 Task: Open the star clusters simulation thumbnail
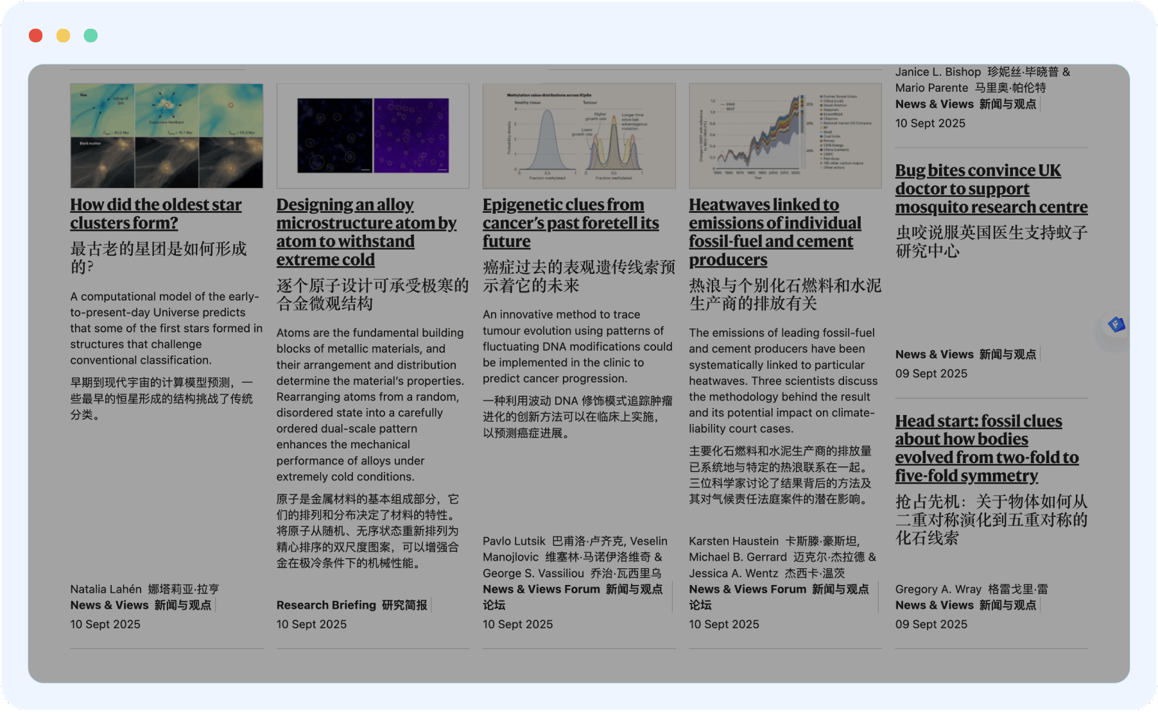(x=166, y=136)
